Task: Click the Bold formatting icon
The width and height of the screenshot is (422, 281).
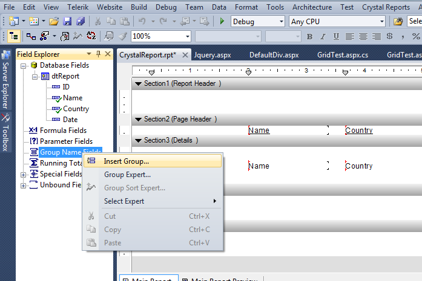Action: [x=309, y=36]
